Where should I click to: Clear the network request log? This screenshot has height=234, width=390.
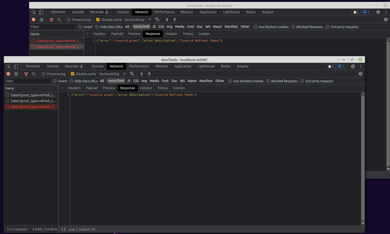pyautogui.click(x=16, y=74)
